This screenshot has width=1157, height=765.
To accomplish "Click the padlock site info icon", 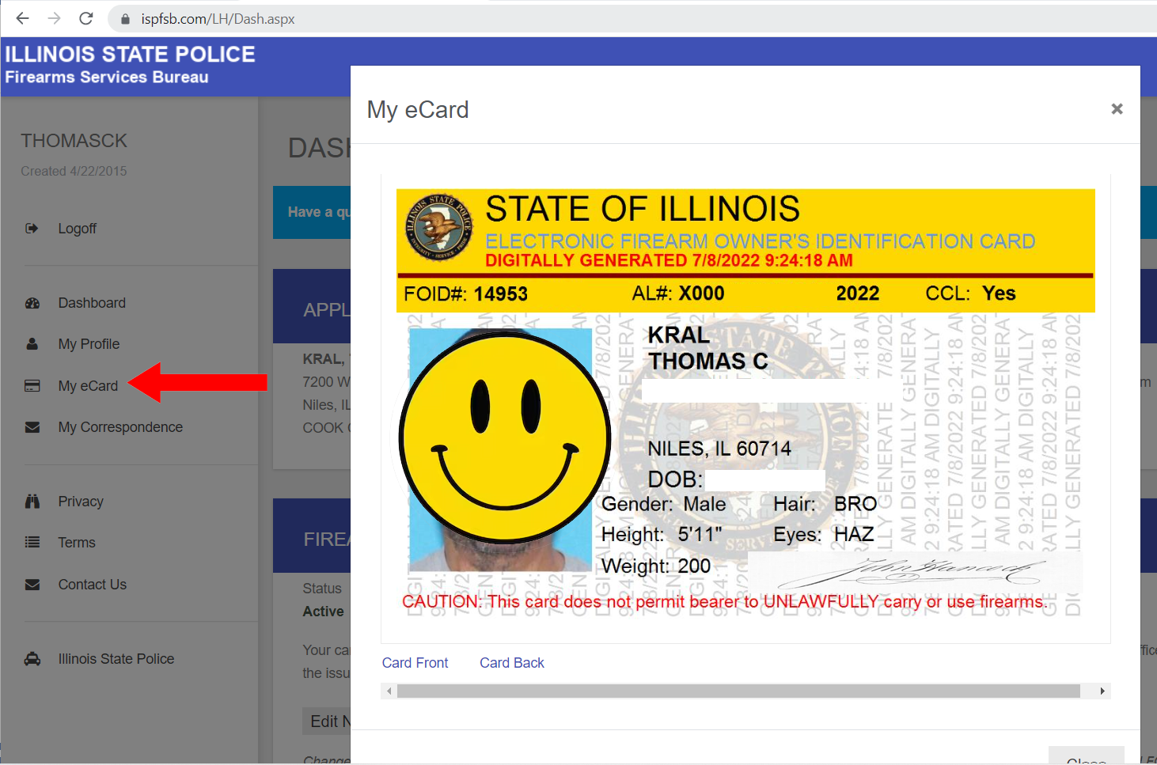I will tap(125, 18).
